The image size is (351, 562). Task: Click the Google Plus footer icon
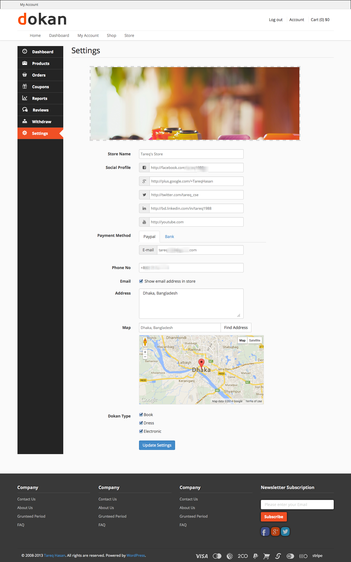pyautogui.click(x=275, y=531)
